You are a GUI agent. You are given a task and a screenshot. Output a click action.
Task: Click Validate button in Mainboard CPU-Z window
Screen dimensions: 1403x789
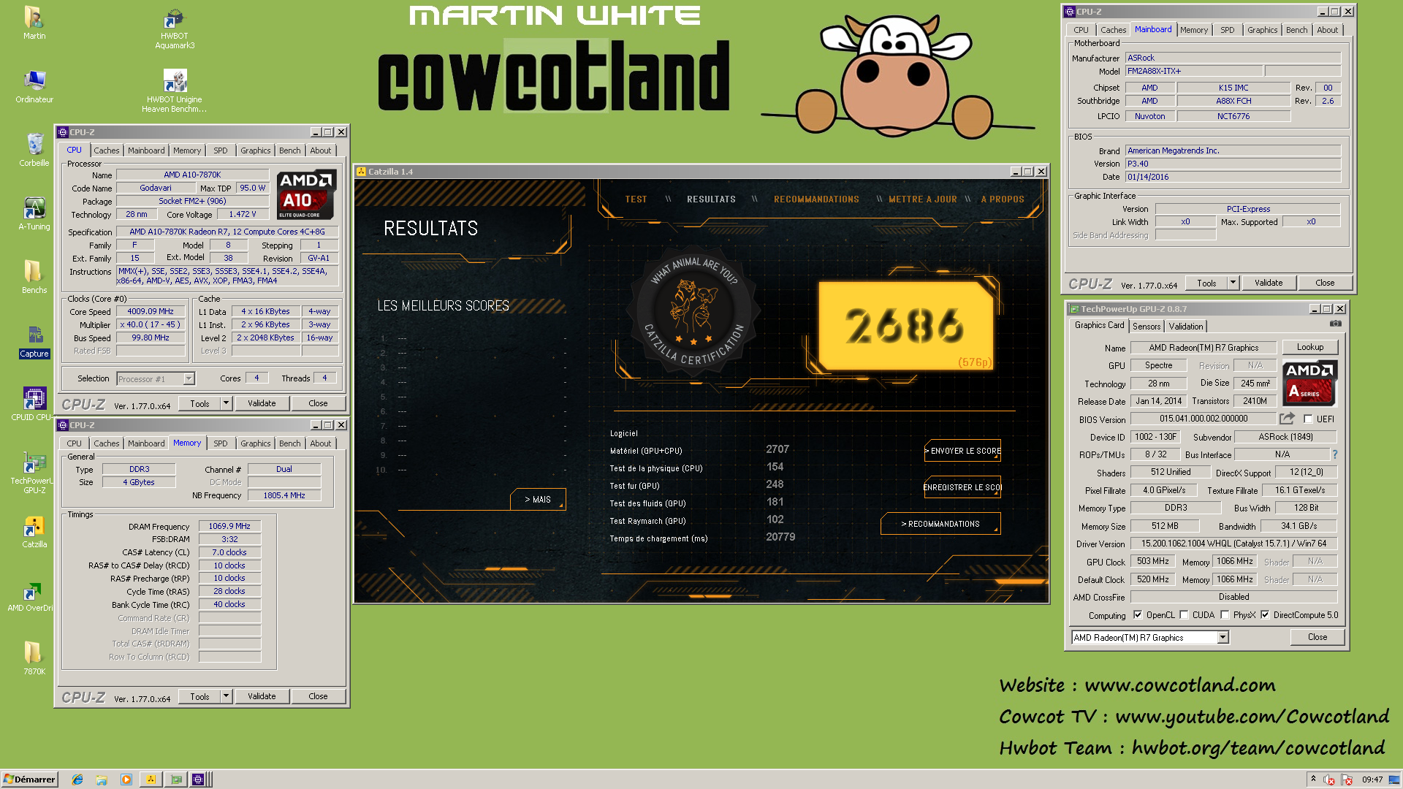1269,283
